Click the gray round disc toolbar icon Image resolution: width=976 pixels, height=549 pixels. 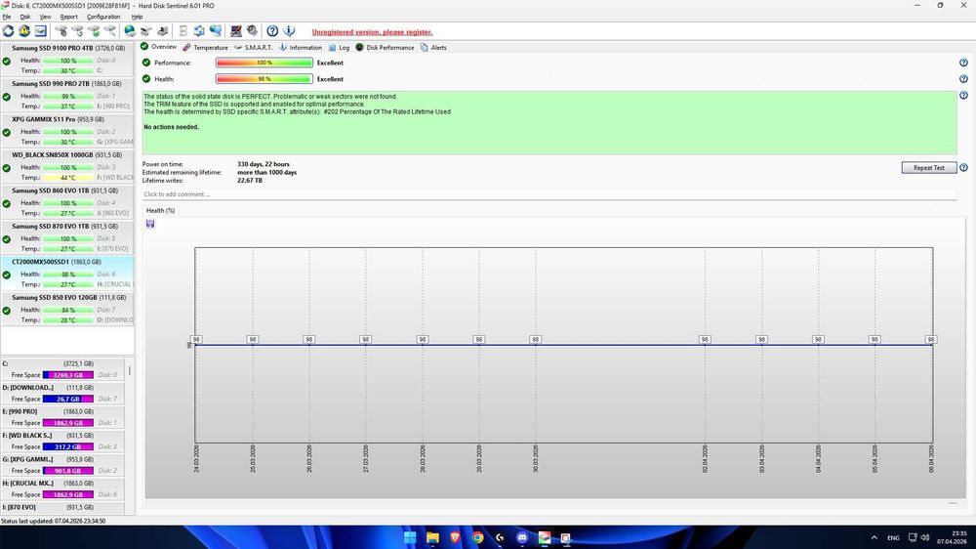(252, 30)
